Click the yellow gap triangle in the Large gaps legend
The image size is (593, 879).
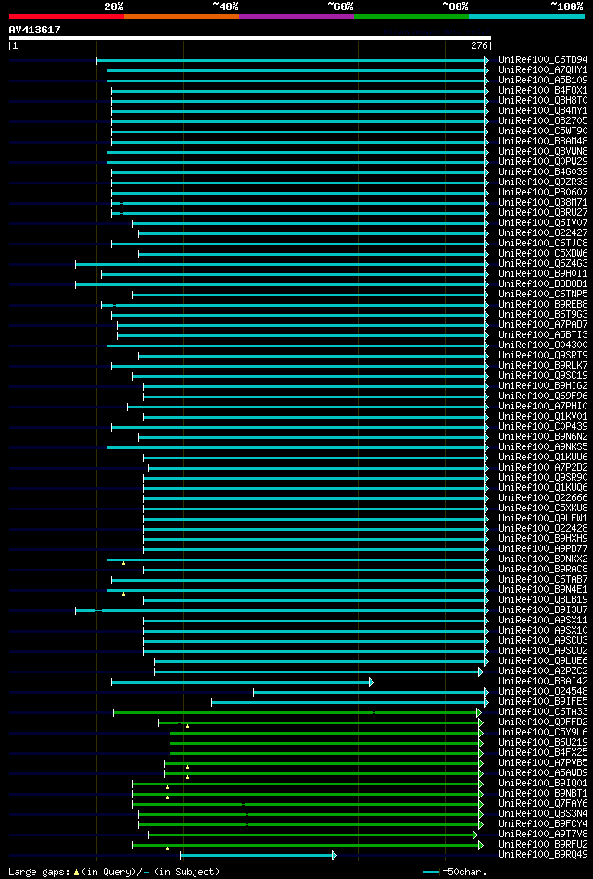(76, 873)
